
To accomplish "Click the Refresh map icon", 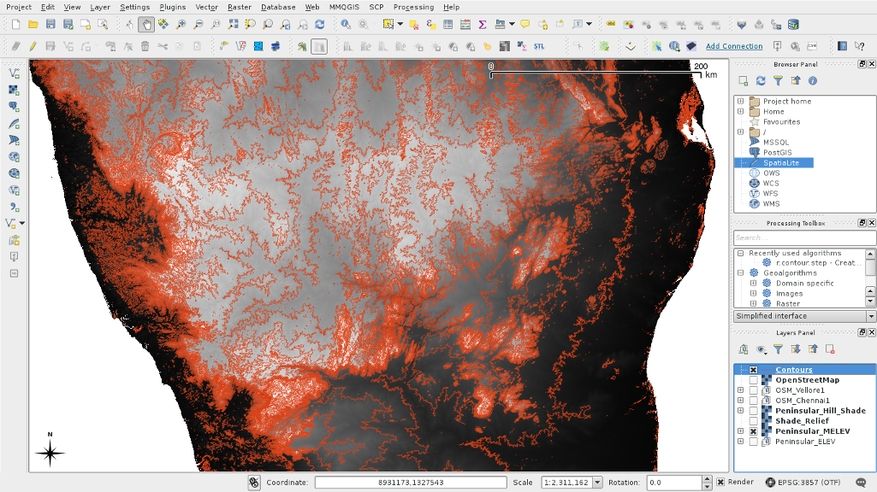I will pyautogui.click(x=319, y=25).
